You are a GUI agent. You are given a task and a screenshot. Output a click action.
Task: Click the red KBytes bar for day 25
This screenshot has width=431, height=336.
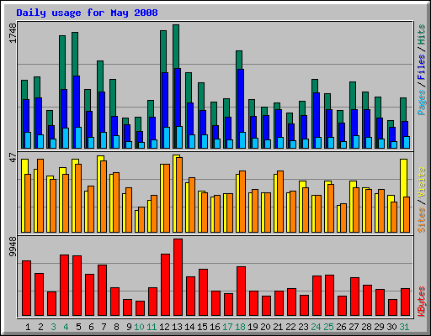(329, 296)
